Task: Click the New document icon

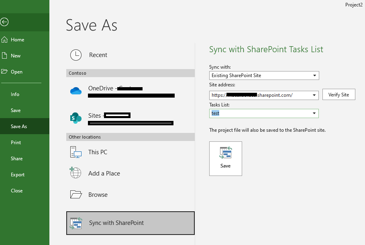Action: point(4,55)
